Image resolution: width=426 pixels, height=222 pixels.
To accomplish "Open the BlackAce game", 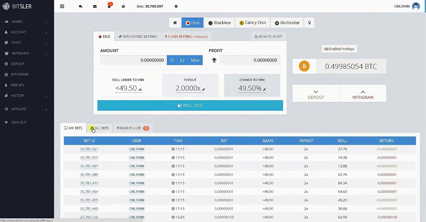I will [x=219, y=23].
